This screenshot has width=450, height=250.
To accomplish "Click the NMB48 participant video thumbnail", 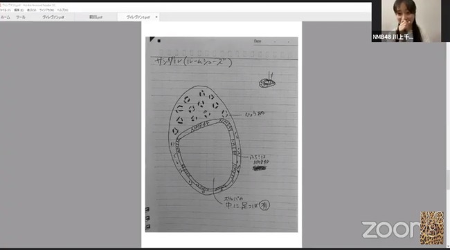I will (x=411, y=21).
